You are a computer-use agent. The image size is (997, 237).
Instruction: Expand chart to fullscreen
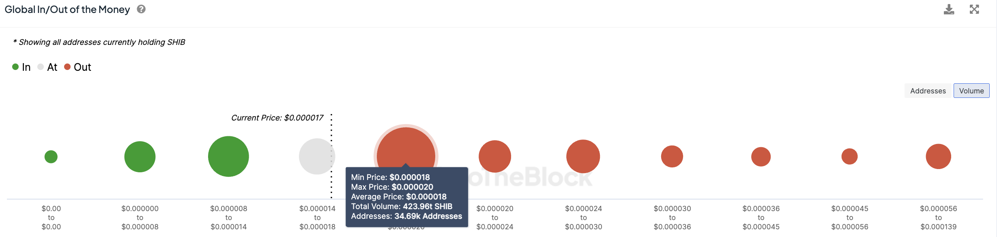click(974, 9)
